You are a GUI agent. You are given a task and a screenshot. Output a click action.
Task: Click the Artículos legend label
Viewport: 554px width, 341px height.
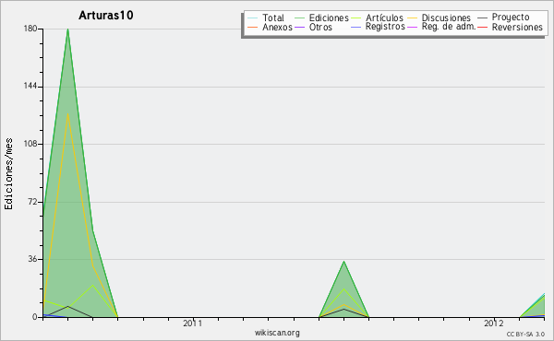click(384, 18)
